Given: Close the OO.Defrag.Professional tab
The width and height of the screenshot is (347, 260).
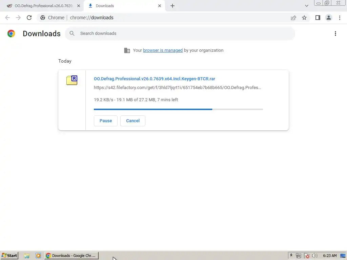Looking at the screenshot, I should 79,6.
